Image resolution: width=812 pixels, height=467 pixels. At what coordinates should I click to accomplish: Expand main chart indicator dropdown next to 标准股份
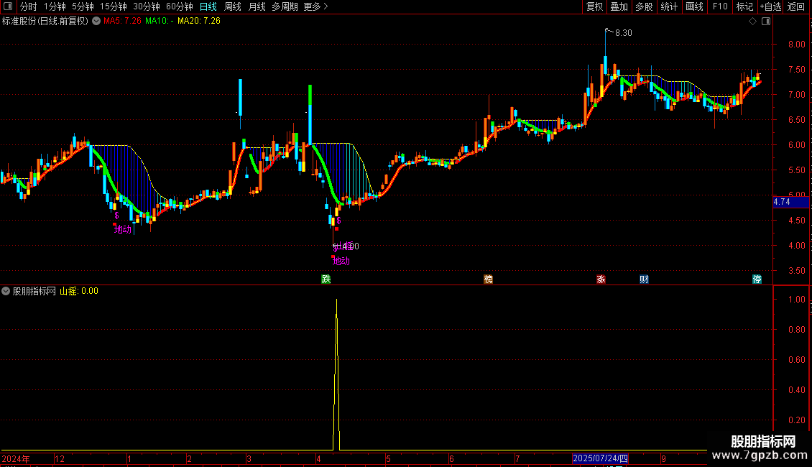pos(96,22)
